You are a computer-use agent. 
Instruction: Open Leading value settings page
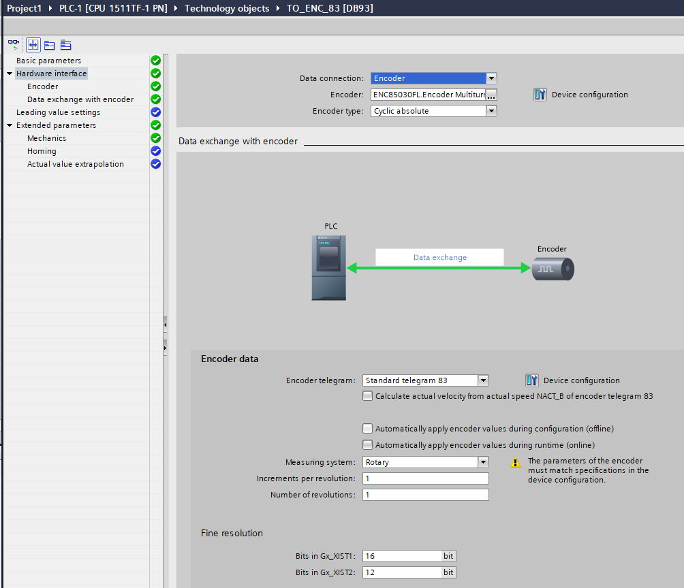pyautogui.click(x=58, y=112)
